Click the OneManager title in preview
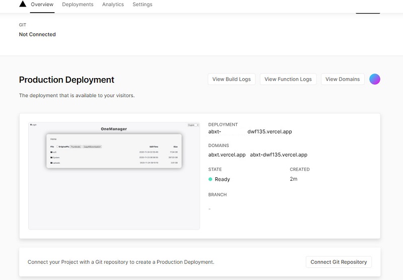 coord(114,129)
